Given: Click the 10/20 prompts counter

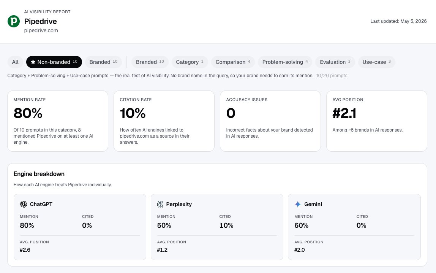Looking at the screenshot, I should (332, 76).
